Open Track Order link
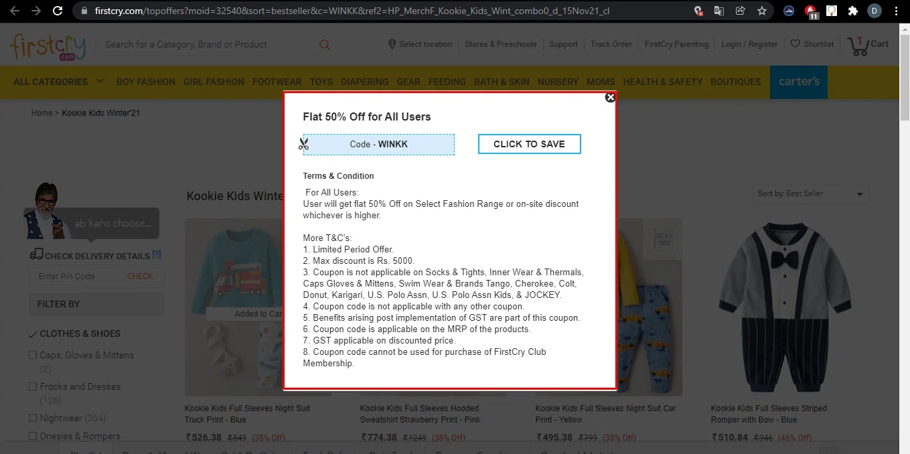Viewport: 910px width, 454px height. (611, 44)
